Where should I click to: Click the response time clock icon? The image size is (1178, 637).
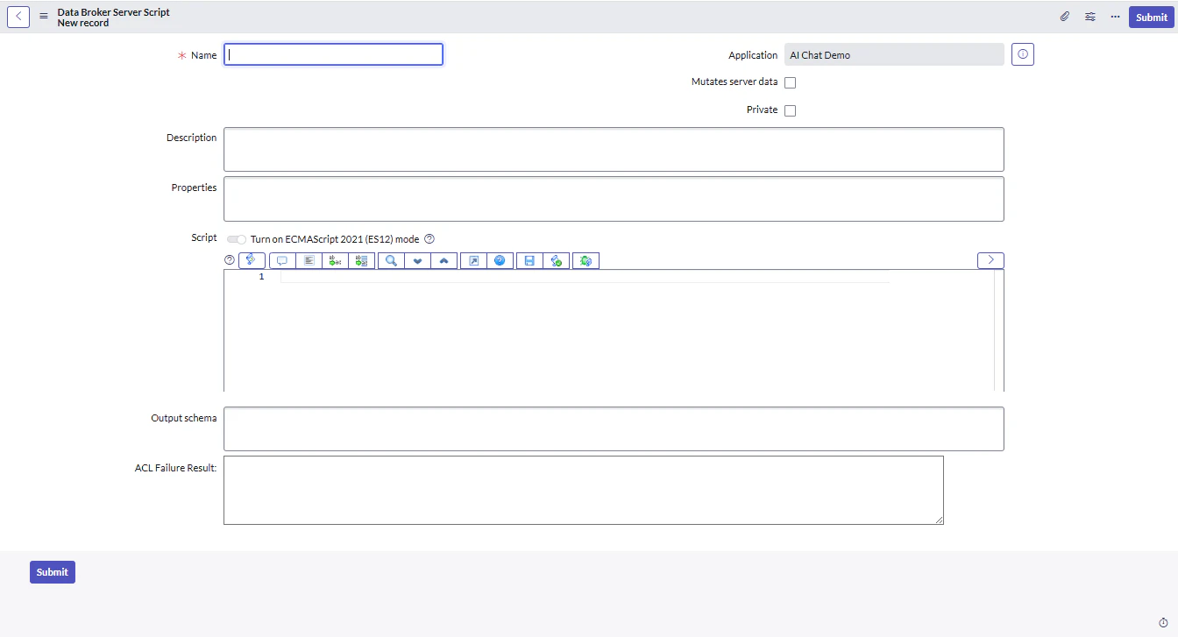1163,622
